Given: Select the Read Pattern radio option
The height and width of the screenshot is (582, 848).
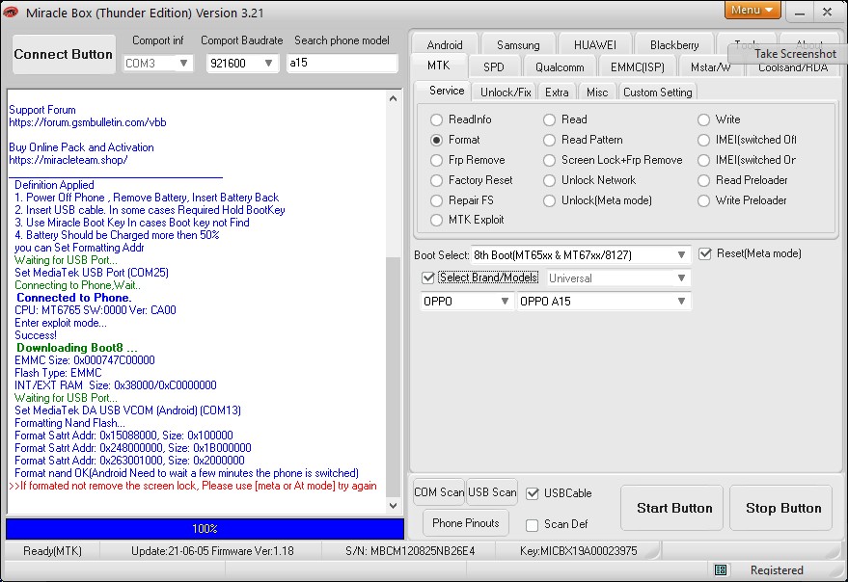Looking at the screenshot, I should 583,140.
